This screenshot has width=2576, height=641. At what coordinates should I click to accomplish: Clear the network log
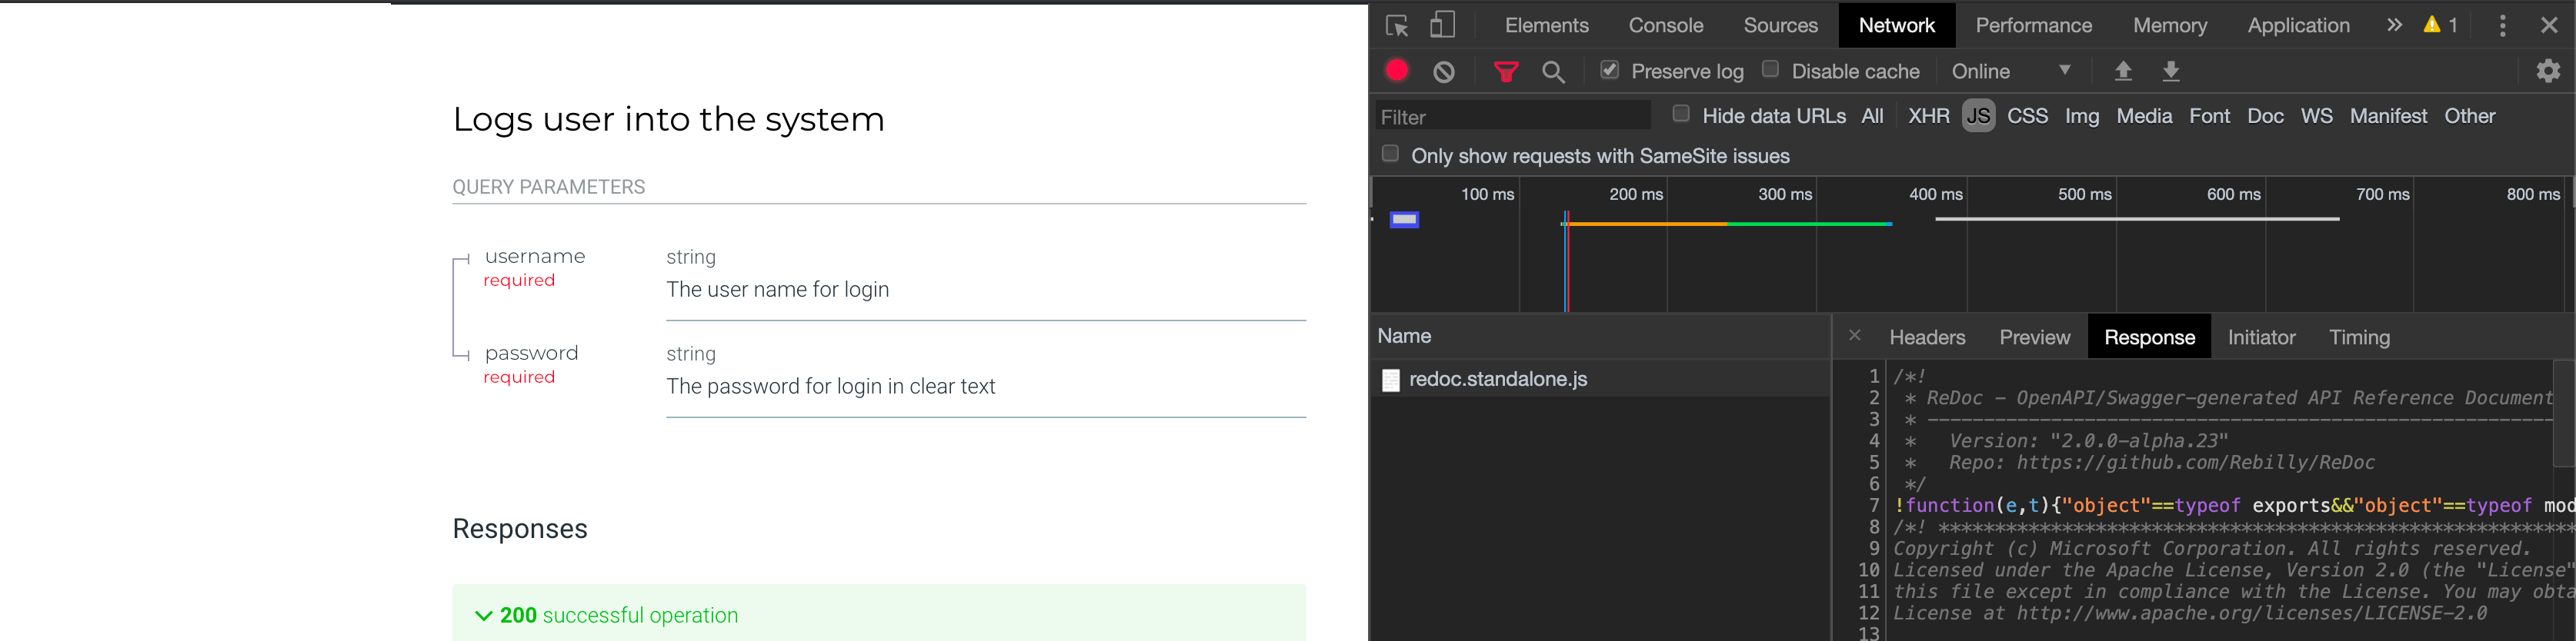[1444, 72]
